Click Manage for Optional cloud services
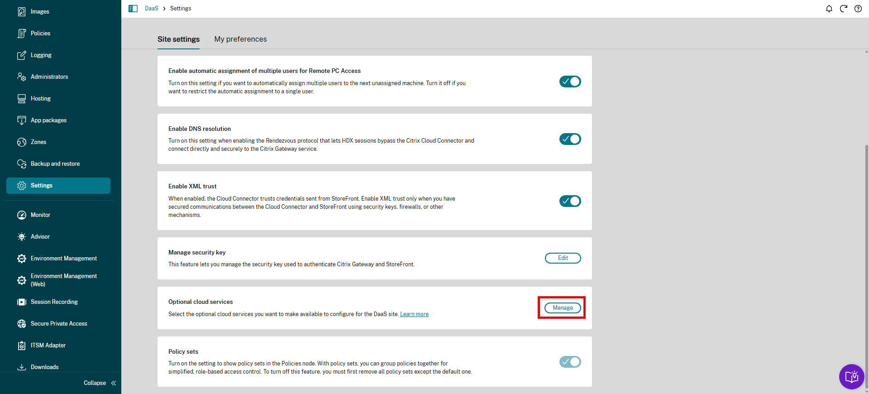The height and width of the screenshot is (394, 869). click(563, 308)
